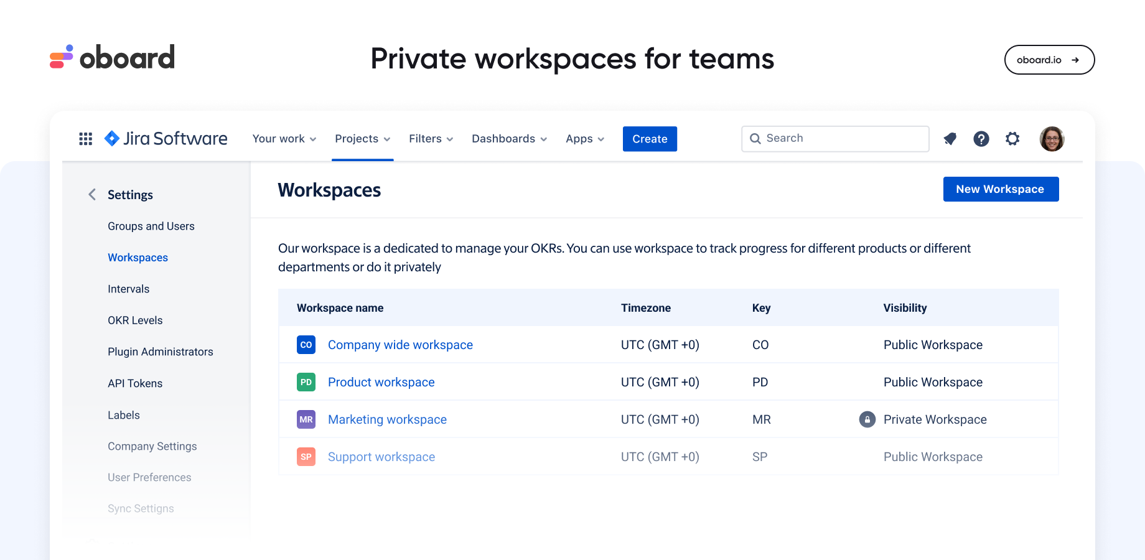Click the oboard logo
Viewport: 1145px width, 560px height.
click(x=113, y=57)
